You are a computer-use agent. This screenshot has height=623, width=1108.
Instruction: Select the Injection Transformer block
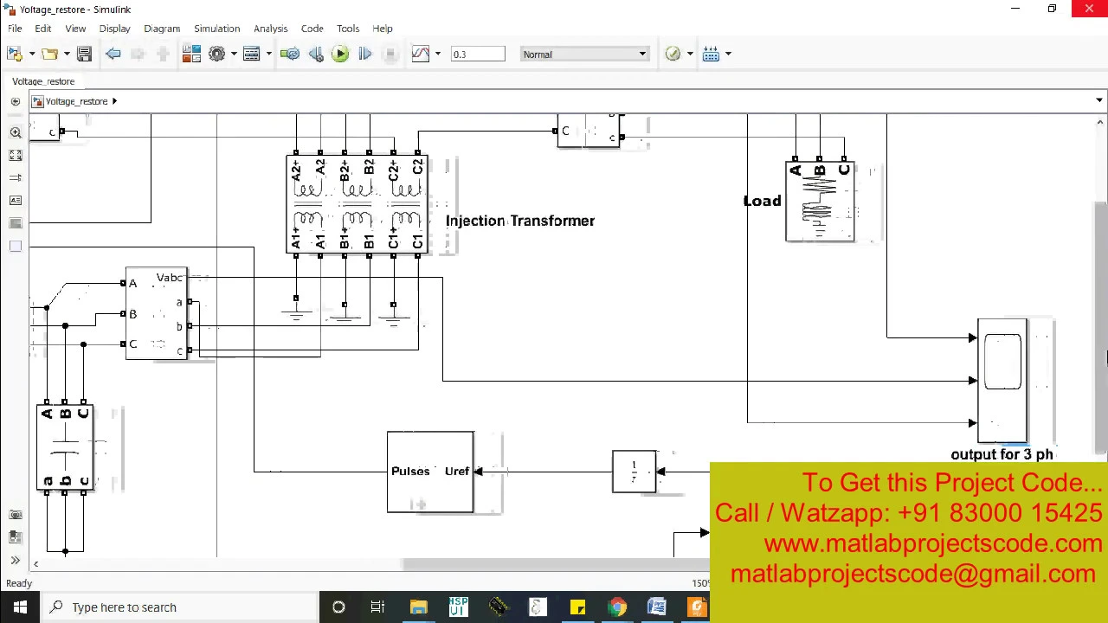coord(357,204)
